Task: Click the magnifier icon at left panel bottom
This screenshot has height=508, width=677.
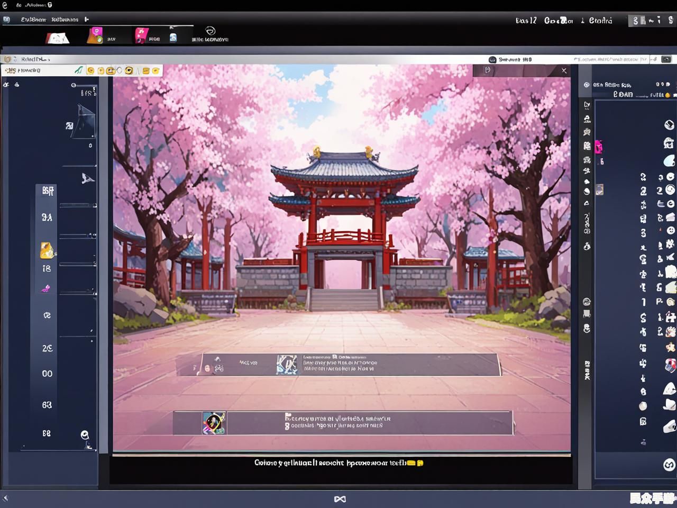Action: tap(85, 435)
